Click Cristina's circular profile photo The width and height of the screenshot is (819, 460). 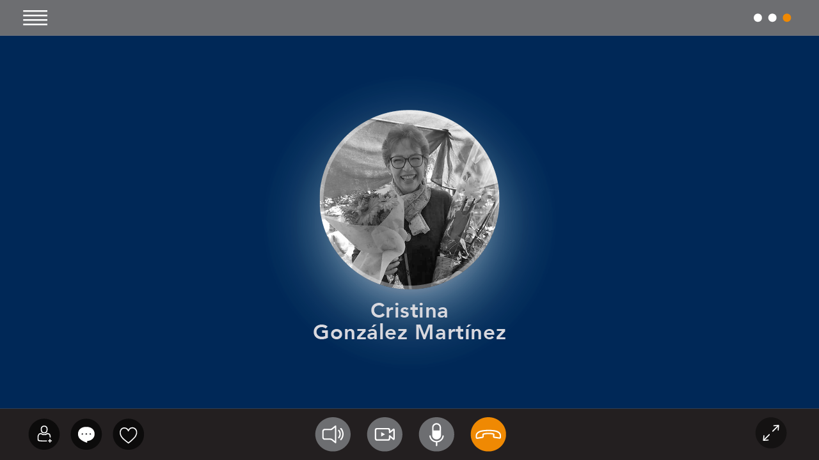(409, 199)
